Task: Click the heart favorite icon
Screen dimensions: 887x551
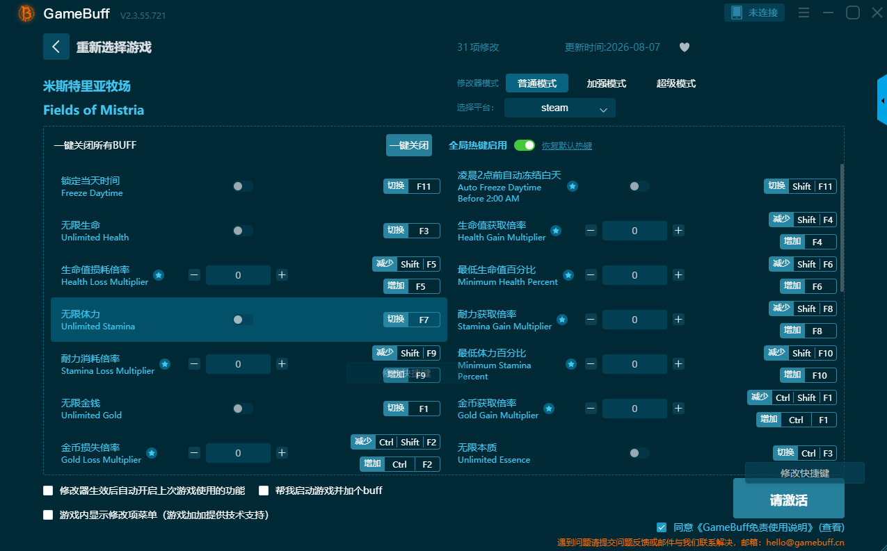Action: (x=685, y=47)
